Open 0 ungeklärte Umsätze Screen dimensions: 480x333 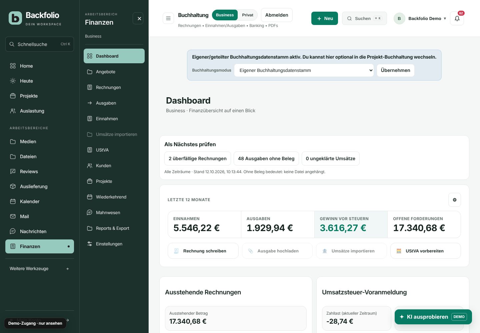click(331, 159)
